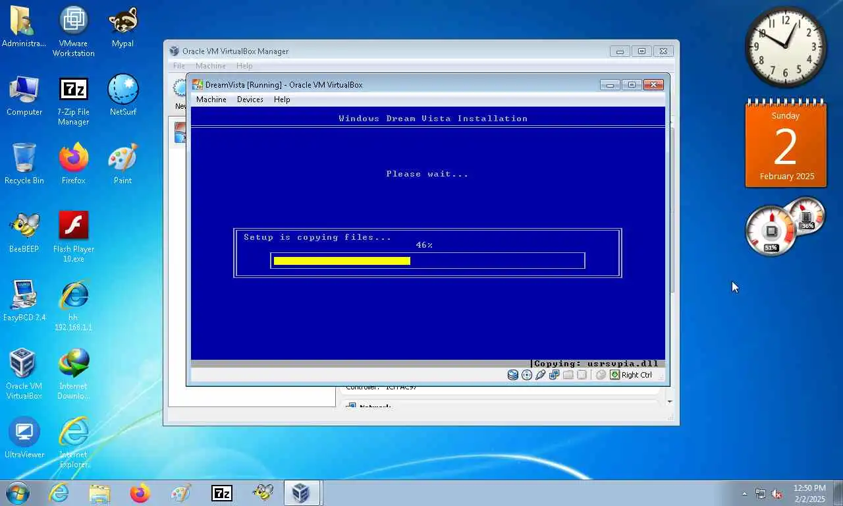Viewport: 843px width, 506px height.
Task: Select the BeeBEEP desktop icon
Action: [24, 233]
